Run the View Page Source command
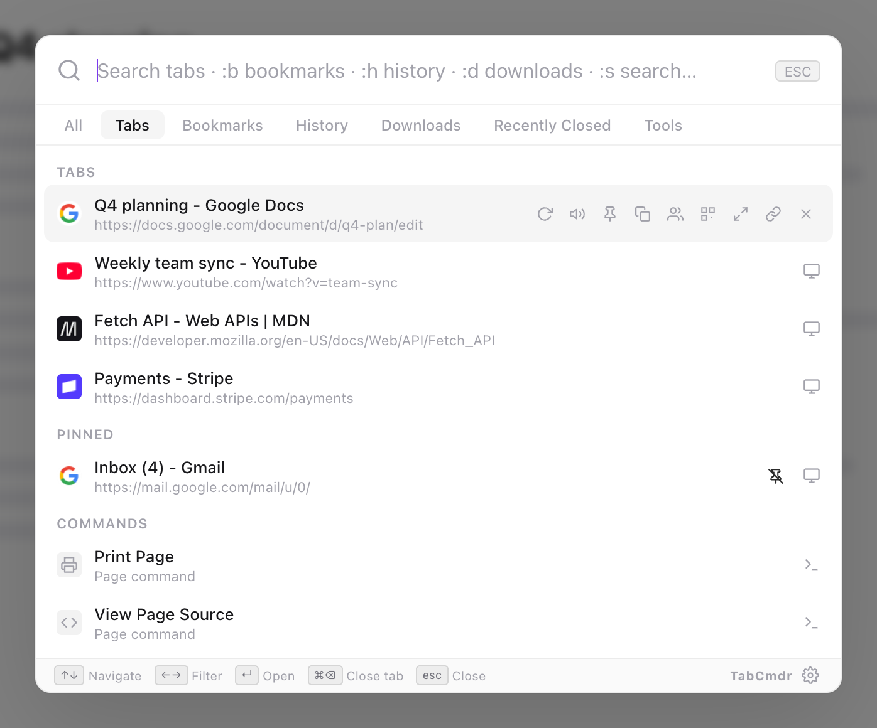The image size is (877, 728). tap(438, 623)
